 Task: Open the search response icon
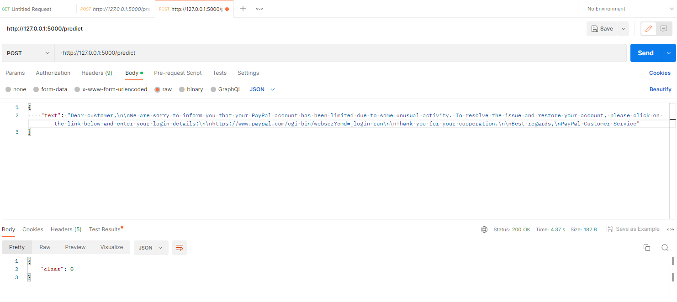coord(665,248)
